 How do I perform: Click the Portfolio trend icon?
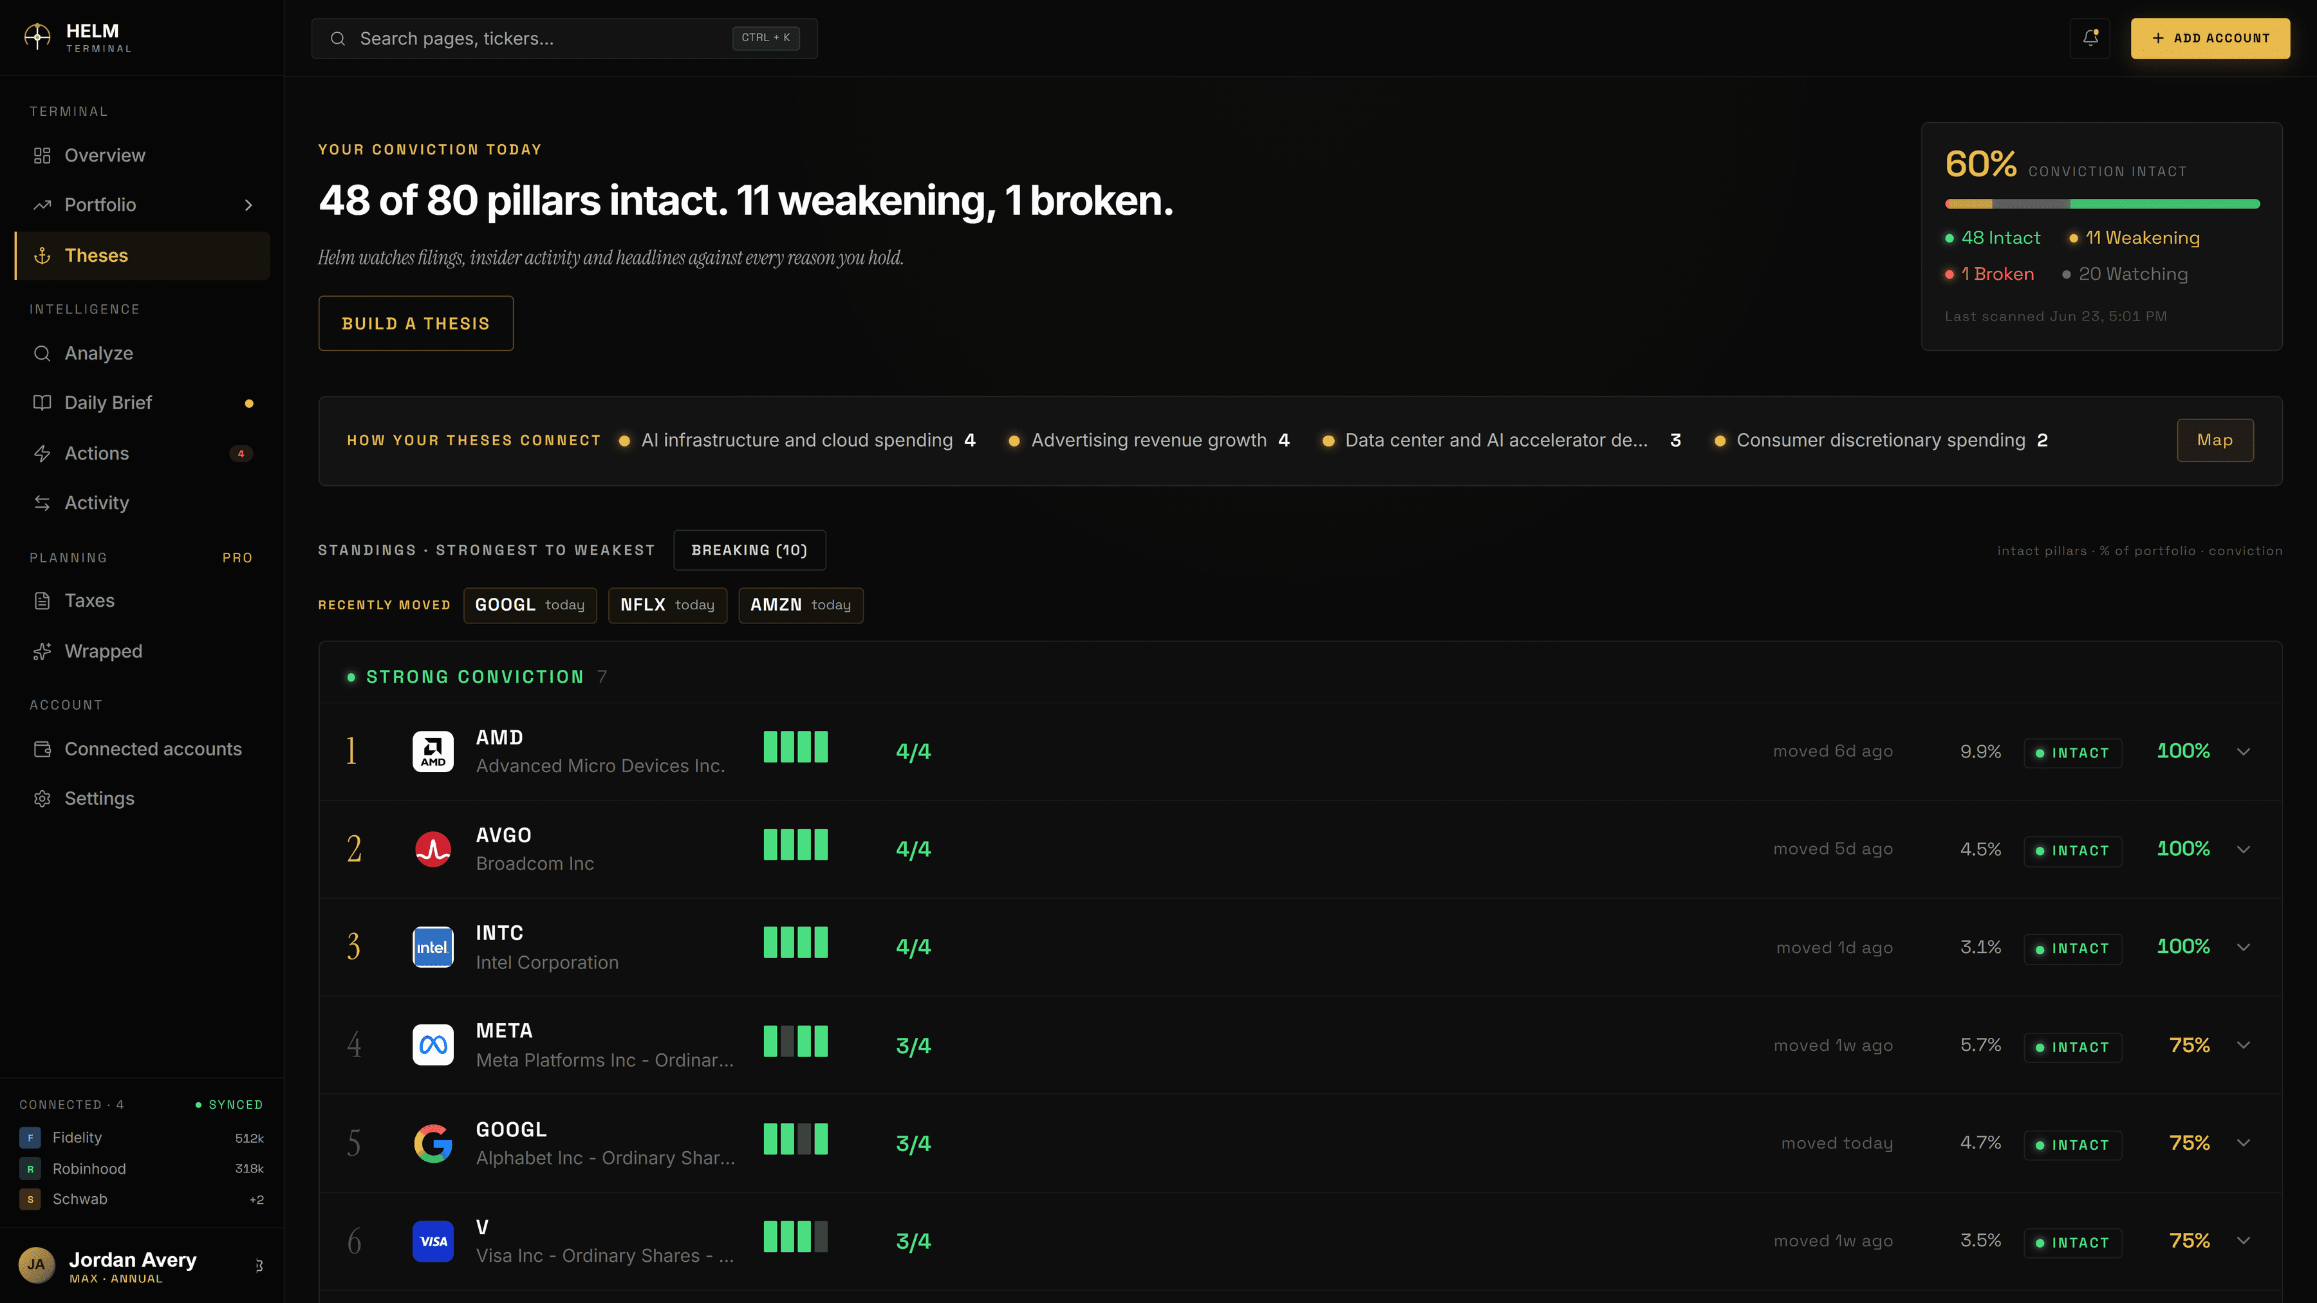pos(42,205)
